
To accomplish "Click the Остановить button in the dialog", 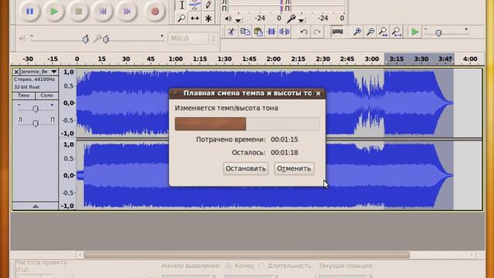I will pos(245,168).
